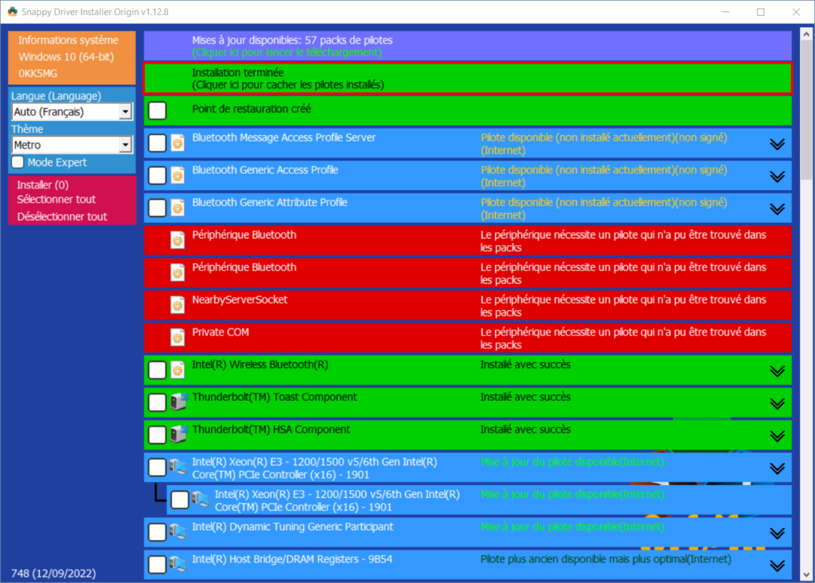
Task: Expand Bluetooth Generic Access Profile details
Action: pyautogui.click(x=777, y=177)
